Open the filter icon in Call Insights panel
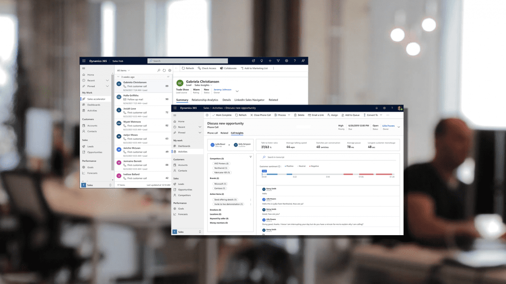506x284 pixels. coord(251,156)
